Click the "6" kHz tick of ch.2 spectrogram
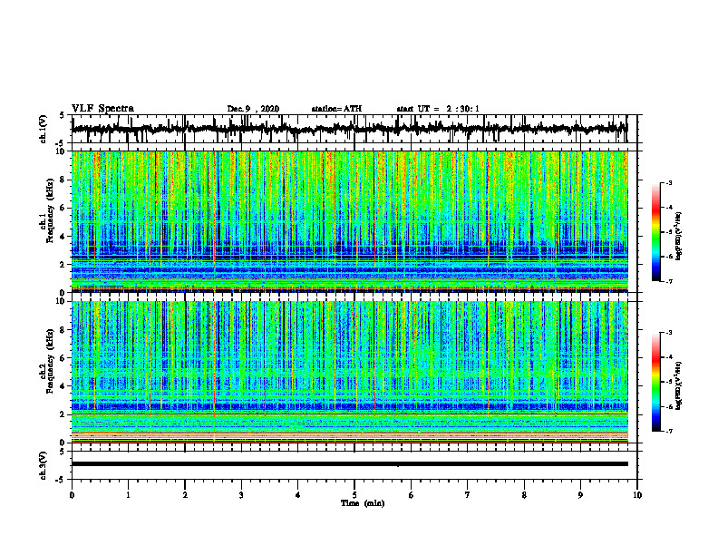The height and width of the screenshot is (555, 718). [63, 358]
